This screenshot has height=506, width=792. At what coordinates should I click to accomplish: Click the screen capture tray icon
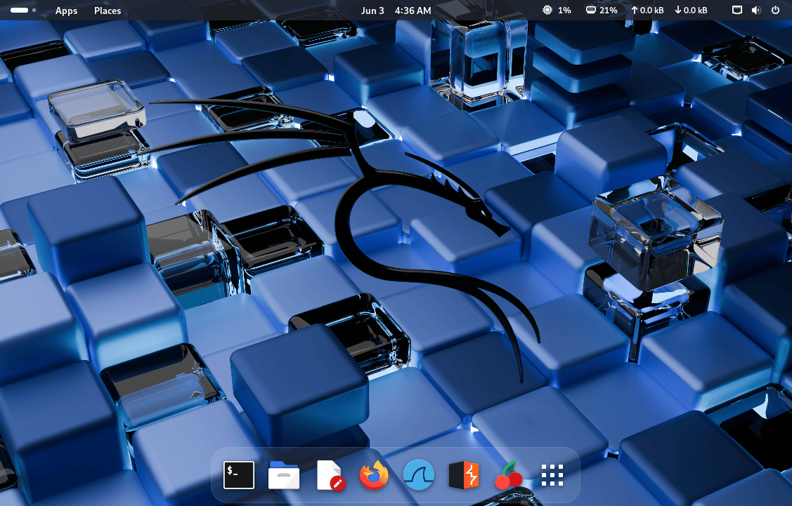[x=736, y=11]
